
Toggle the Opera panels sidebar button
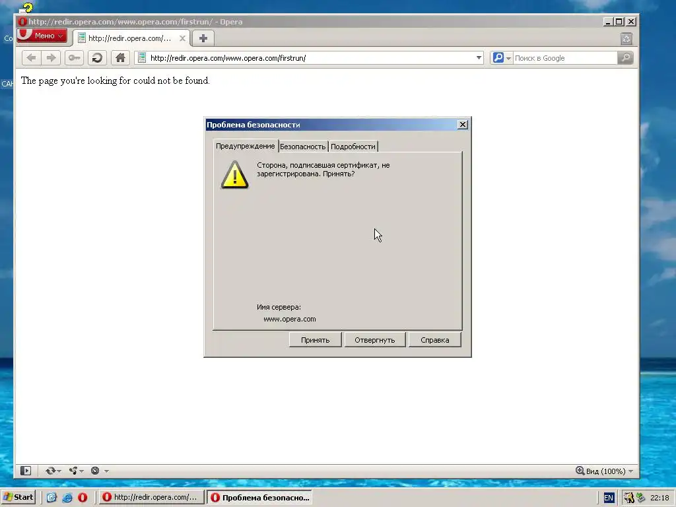point(26,471)
